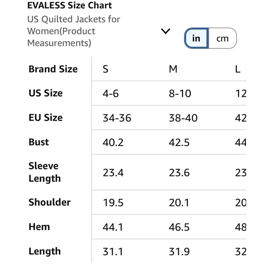Select the L brand size column header

tap(238, 69)
